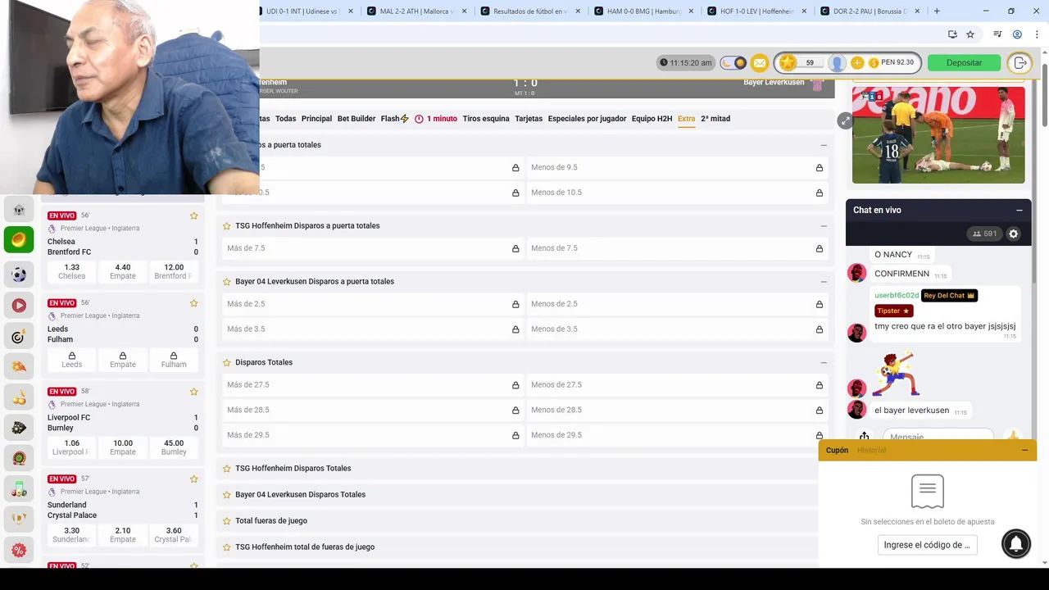Click the logout exit icon

click(1020, 63)
